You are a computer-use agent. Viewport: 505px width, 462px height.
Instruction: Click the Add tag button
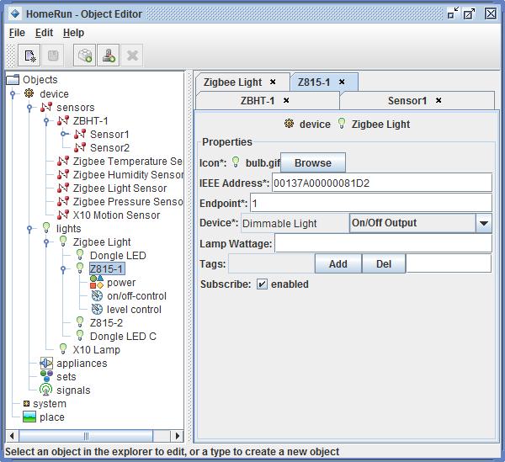(338, 263)
